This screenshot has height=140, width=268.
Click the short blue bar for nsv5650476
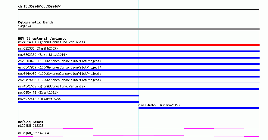point(78,96)
